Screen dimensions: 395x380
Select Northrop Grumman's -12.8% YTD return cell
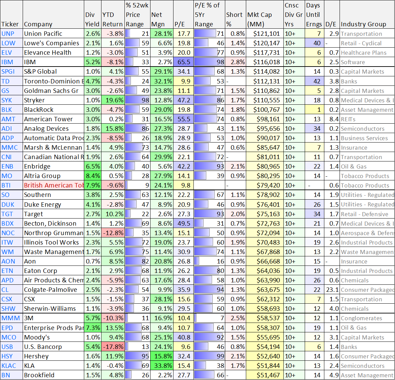point(113,233)
